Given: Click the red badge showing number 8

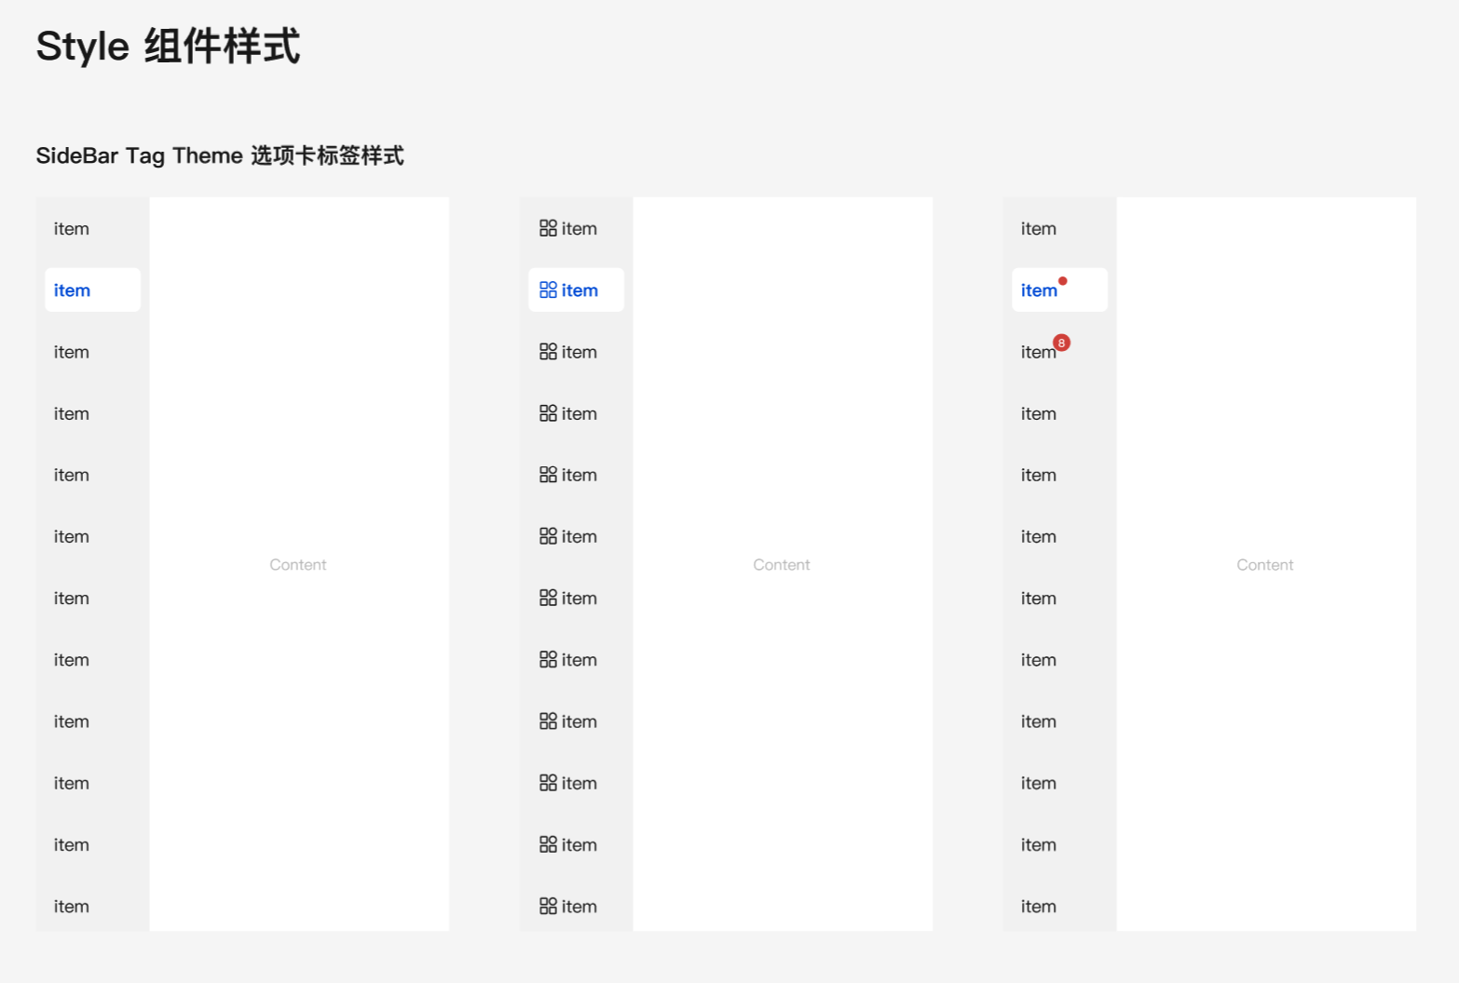Looking at the screenshot, I should point(1062,343).
